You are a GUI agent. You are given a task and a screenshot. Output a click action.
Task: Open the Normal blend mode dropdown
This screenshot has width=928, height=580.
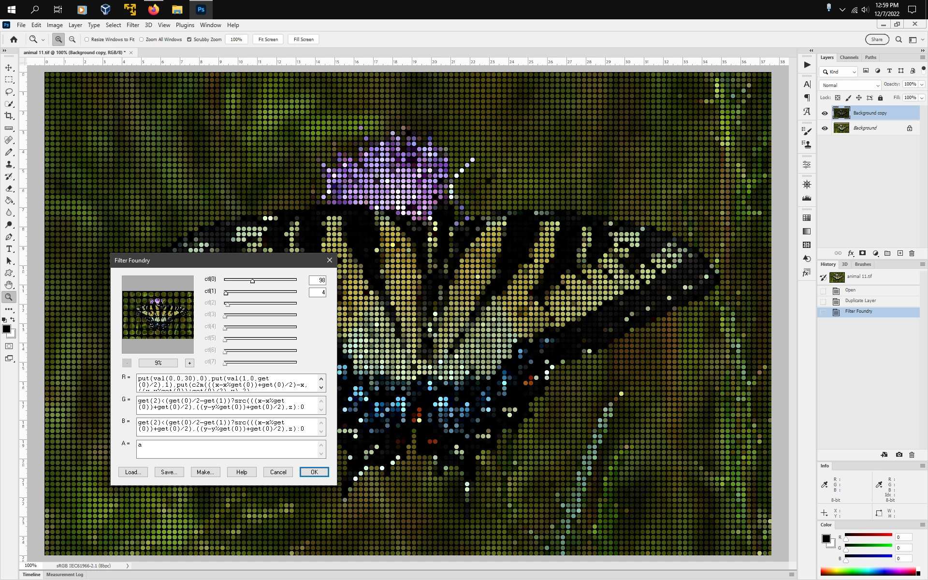pos(850,85)
